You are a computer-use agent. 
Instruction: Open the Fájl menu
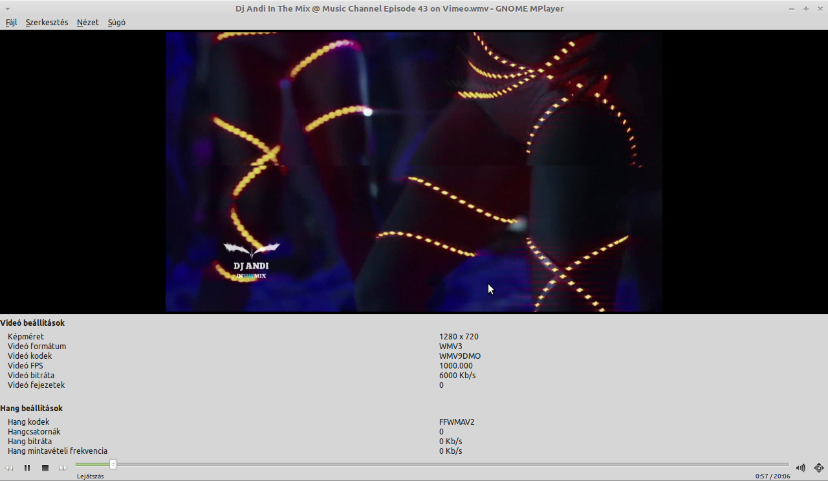pyautogui.click(x=11, y=22)
